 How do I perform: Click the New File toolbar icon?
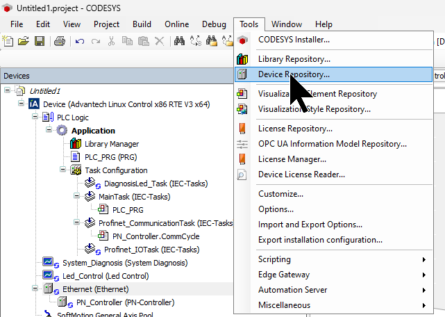8,42
